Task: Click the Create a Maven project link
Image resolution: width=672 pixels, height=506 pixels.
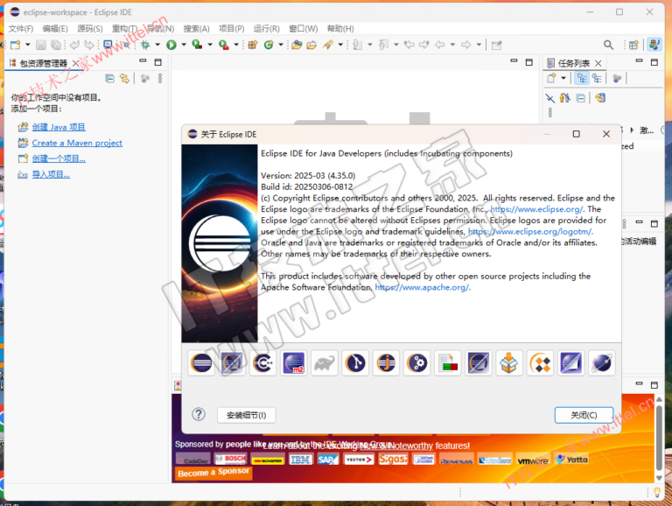Action: [x=77, y=143]
